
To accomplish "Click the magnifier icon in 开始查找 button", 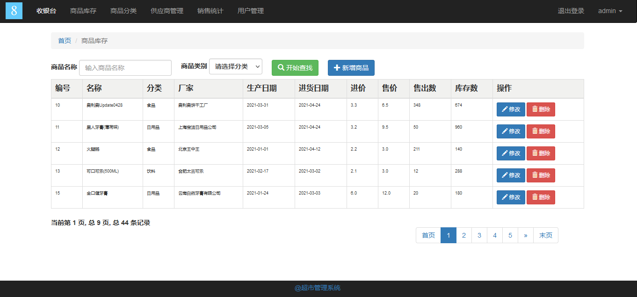I will coord(281,67).
